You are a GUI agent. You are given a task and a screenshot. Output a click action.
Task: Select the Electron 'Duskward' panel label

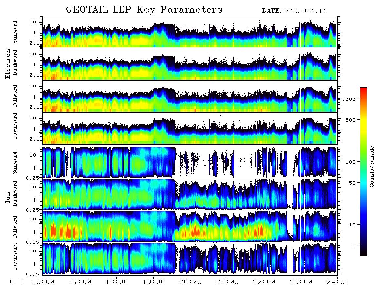(15, 63)
